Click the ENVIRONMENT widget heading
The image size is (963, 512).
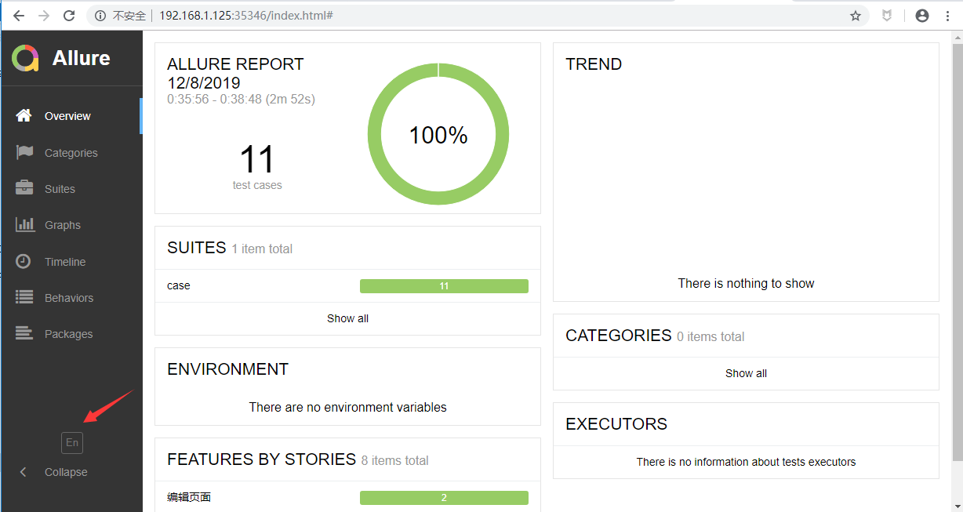228,369
